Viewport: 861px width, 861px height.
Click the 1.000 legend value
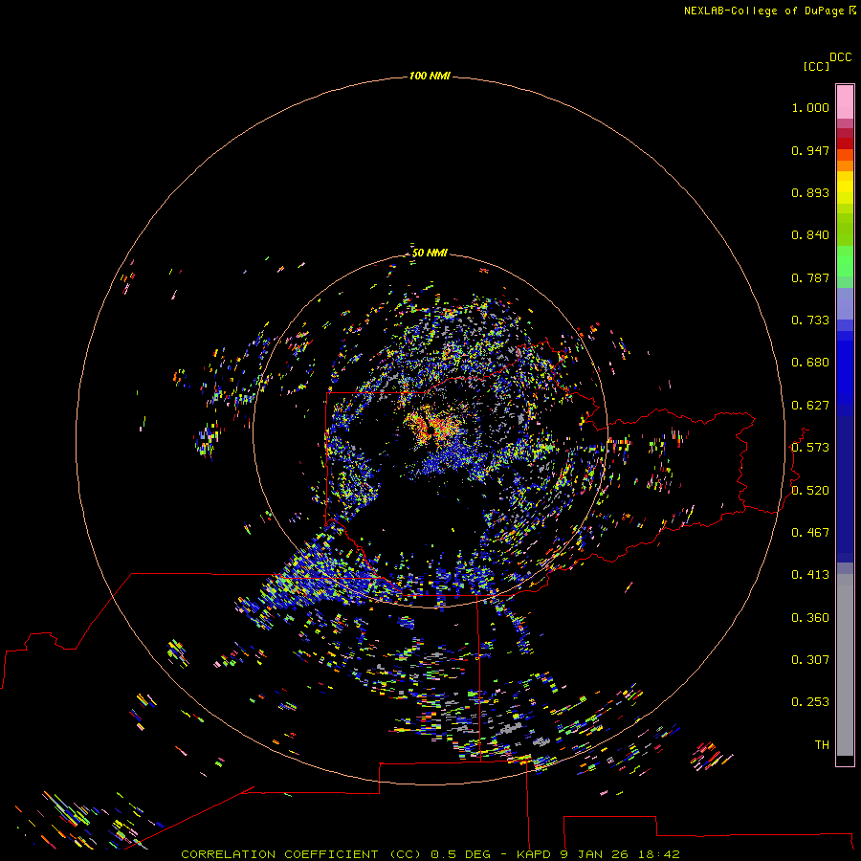(810, 107)
